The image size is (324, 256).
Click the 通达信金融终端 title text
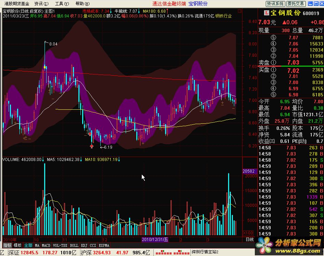click(169, 4)
